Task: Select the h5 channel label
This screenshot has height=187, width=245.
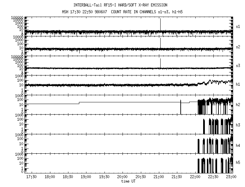Action: click(x=238, y=163)
